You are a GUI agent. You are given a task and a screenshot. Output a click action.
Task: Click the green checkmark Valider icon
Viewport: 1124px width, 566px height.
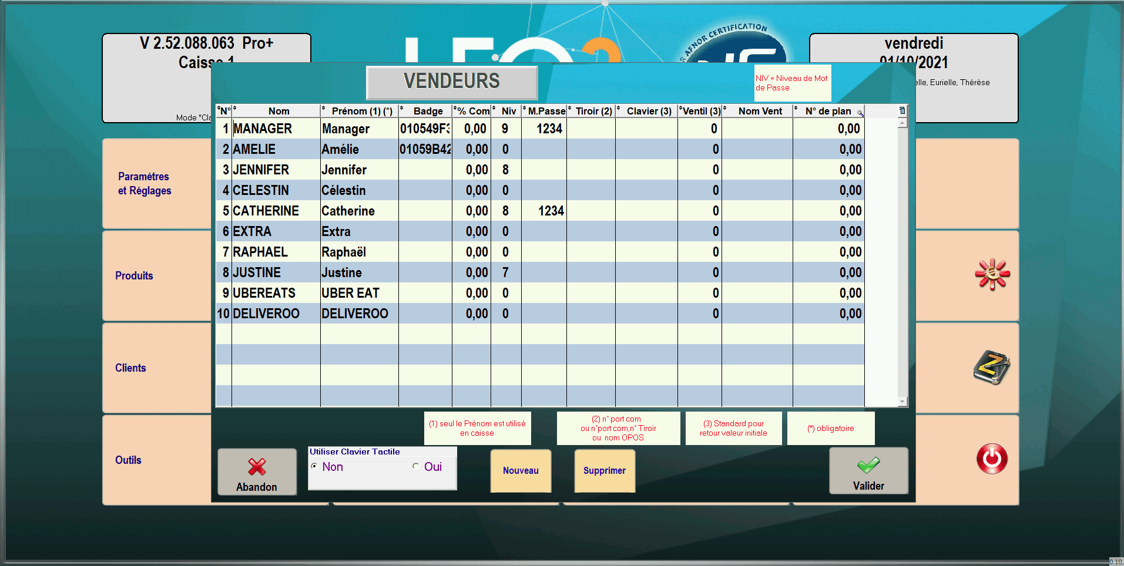pyautogui.click(x=868, y=465)
